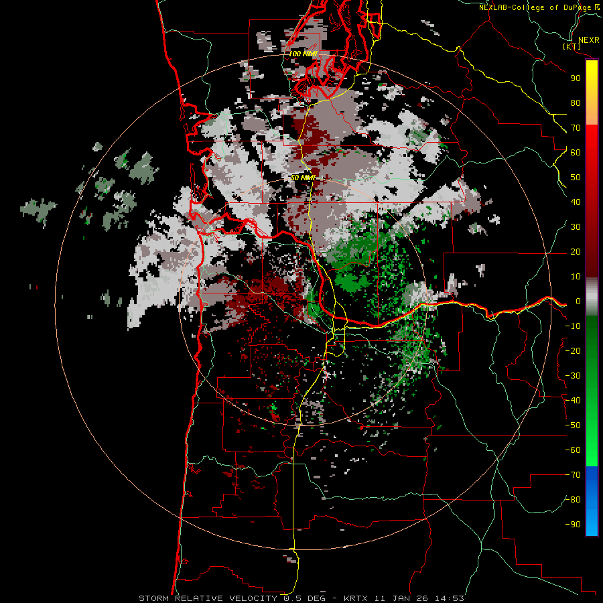The width and height of the screenshot is (603, 603).
Task: Click the 100 NMI range ring label
Action: point(303,54)
